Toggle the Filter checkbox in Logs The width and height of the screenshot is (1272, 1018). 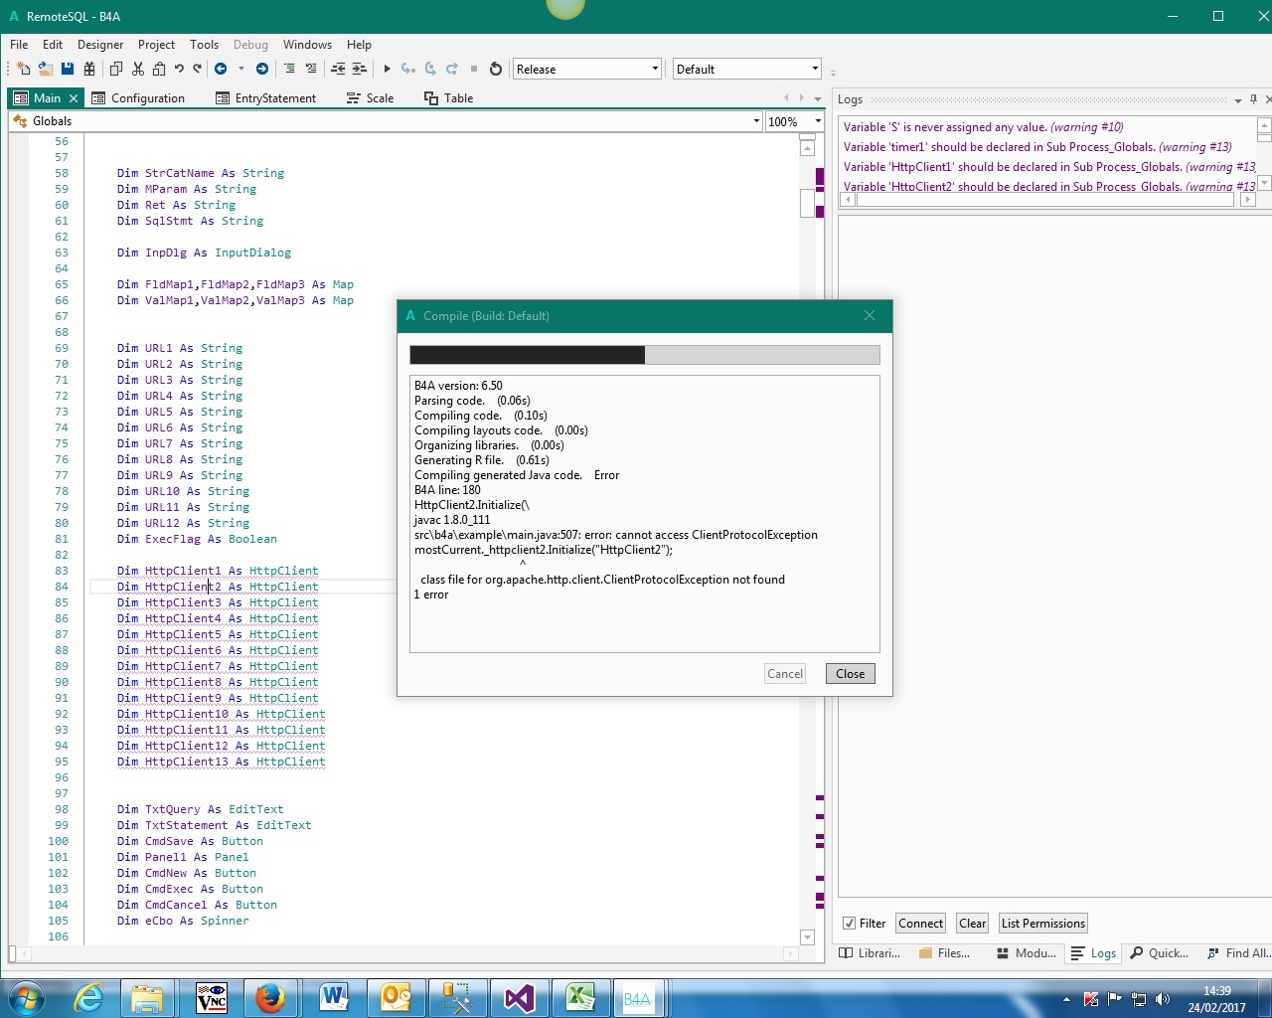tap(849, 924)
